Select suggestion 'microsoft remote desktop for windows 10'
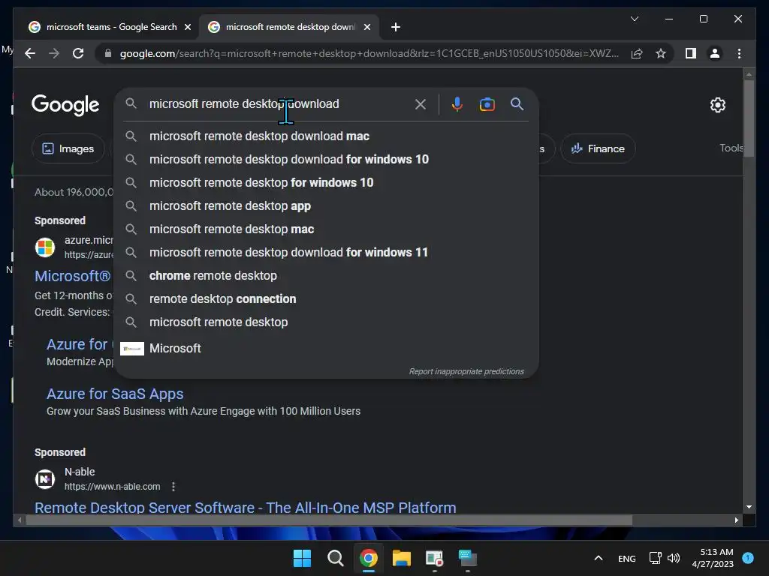The width and height of the screenshot is (769, 576). pos(326,183)
